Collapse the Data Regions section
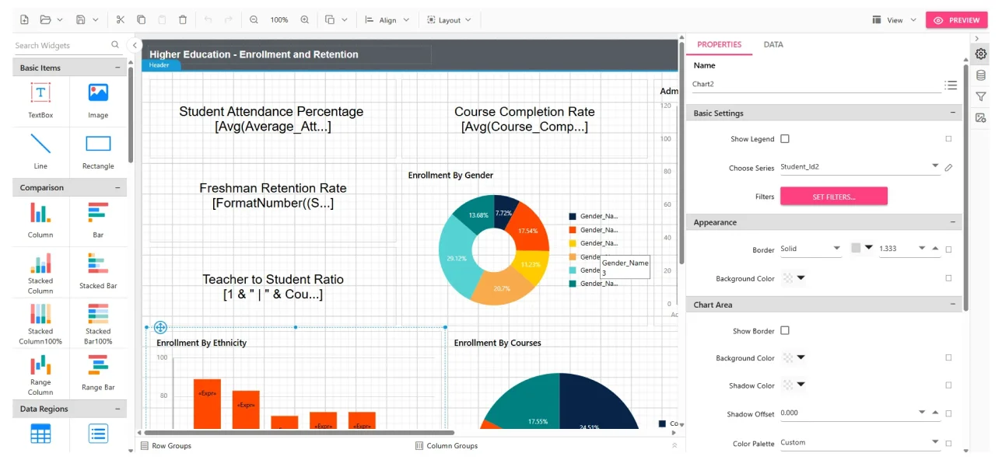This screenshot has width=1002, height=460. point(118,409)
